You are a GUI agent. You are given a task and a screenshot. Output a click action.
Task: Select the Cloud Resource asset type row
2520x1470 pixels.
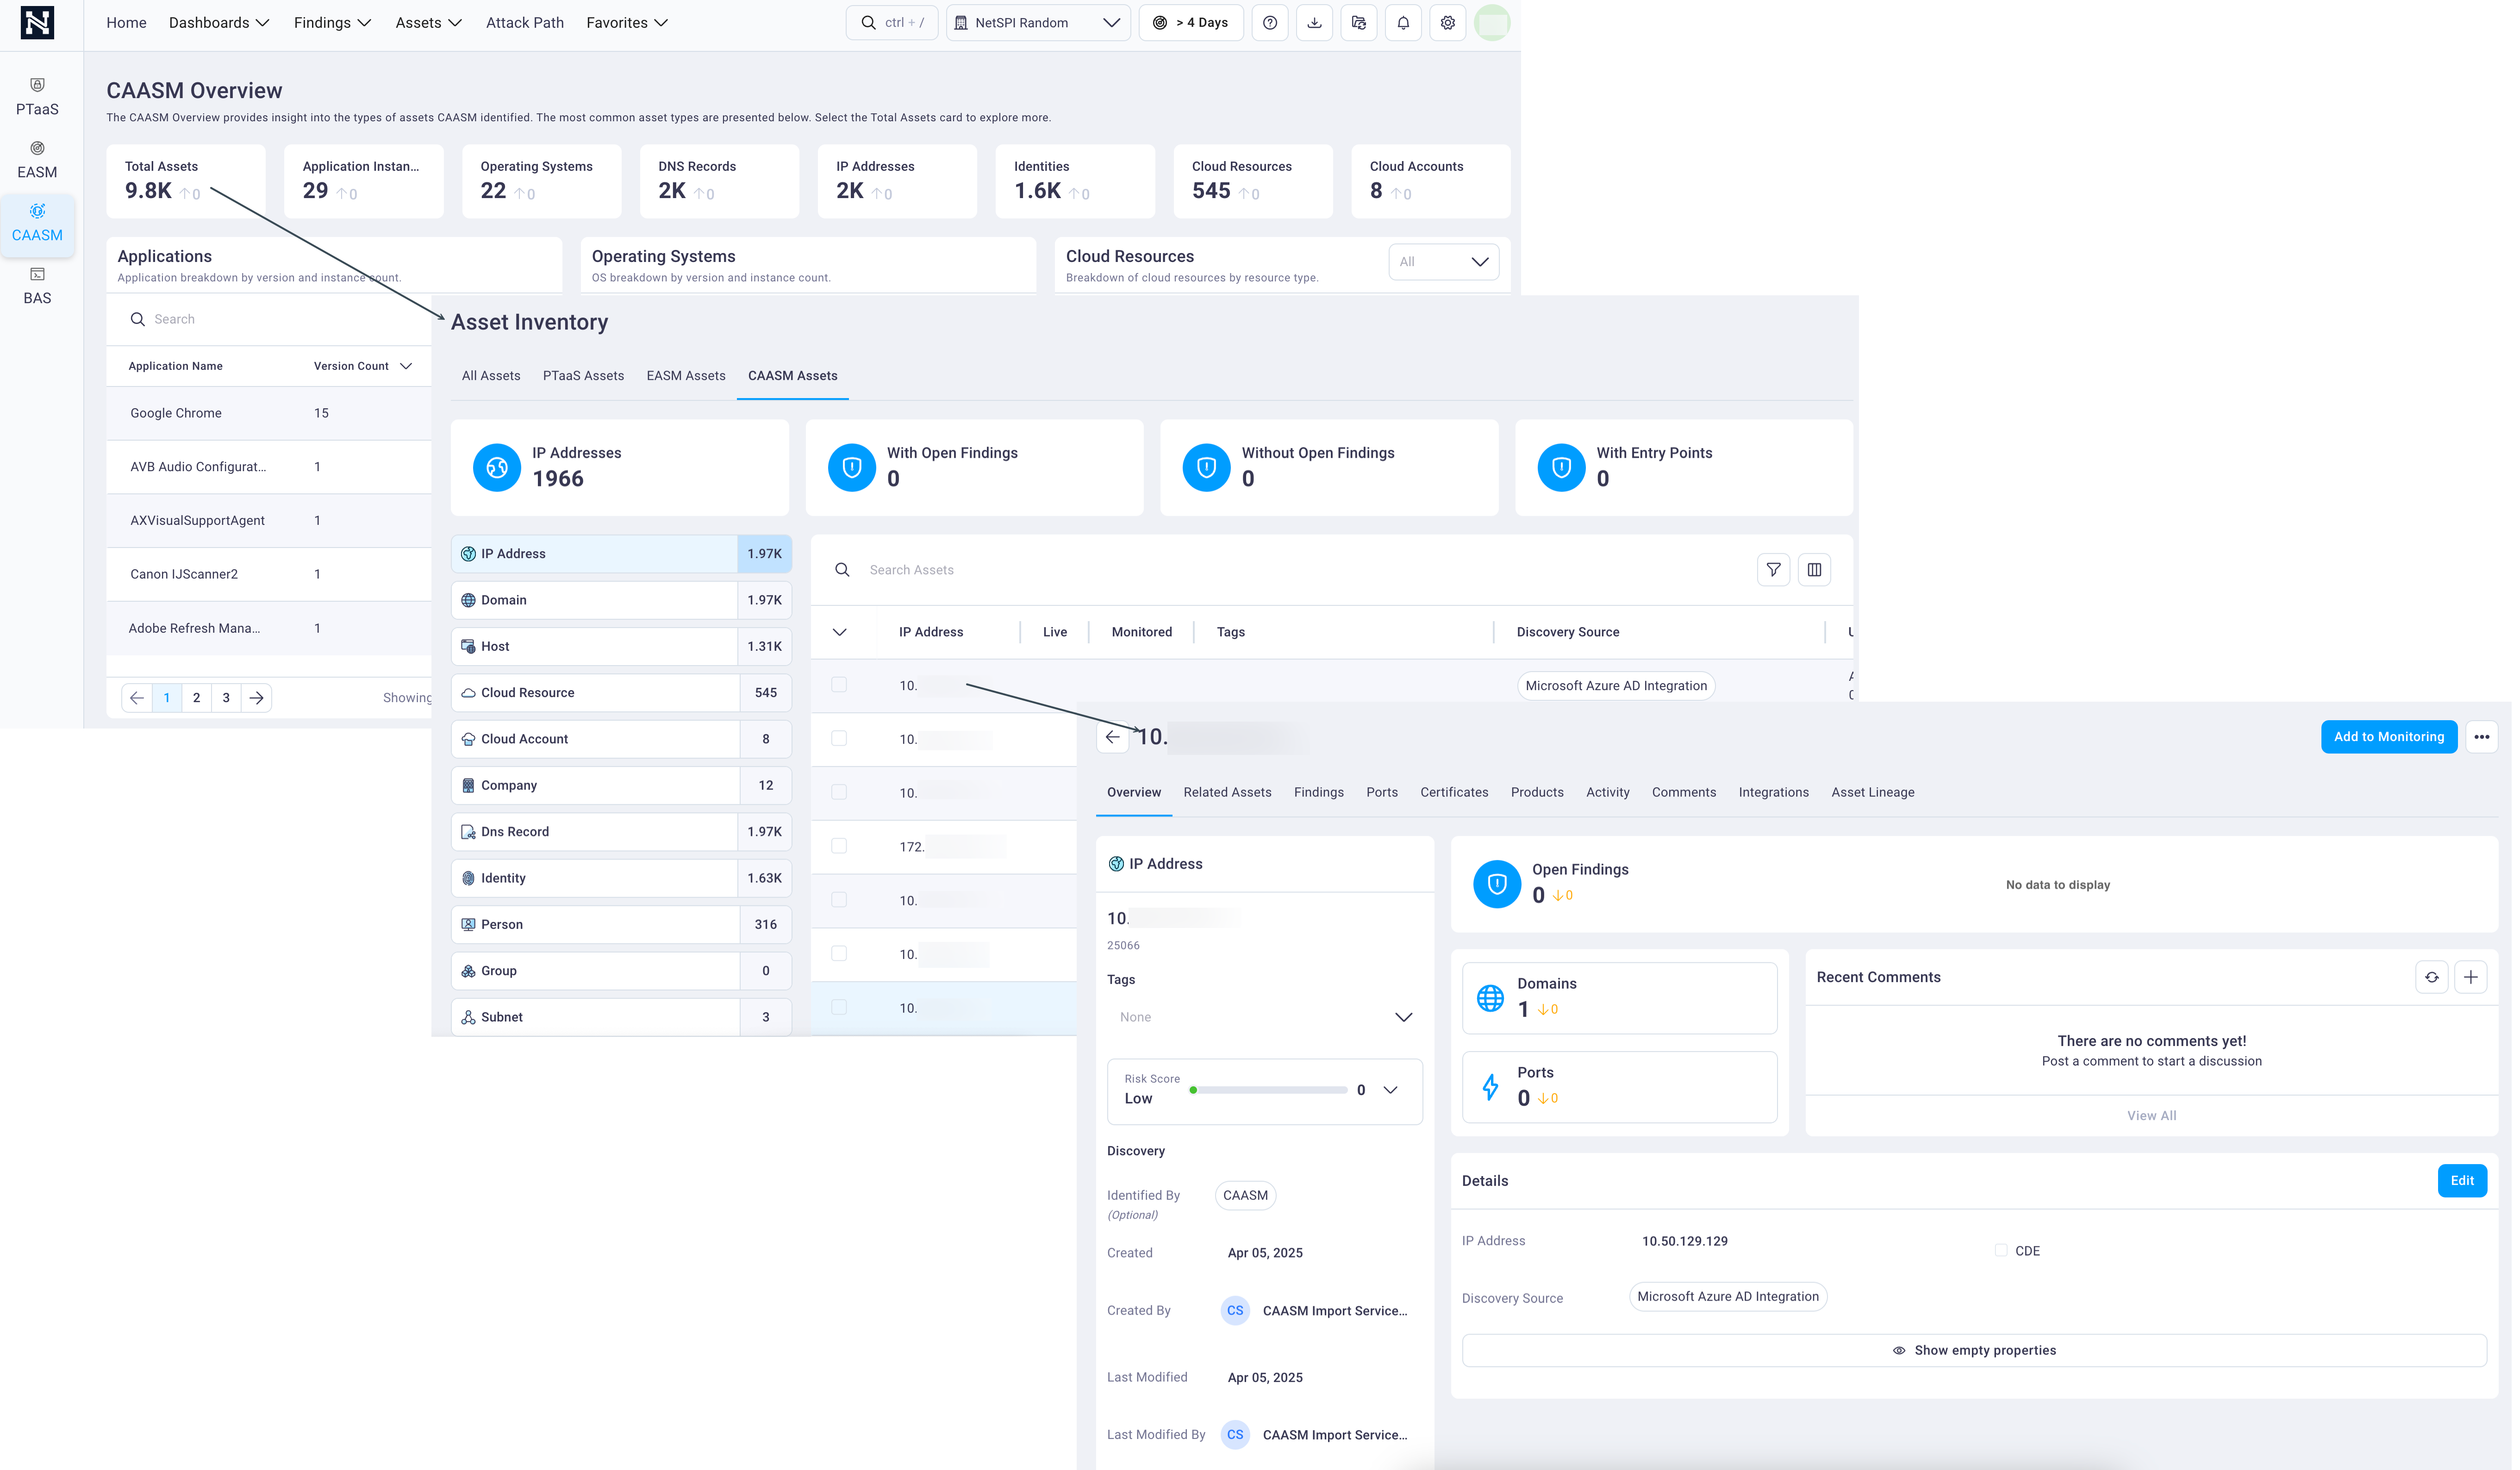(621, 693)
